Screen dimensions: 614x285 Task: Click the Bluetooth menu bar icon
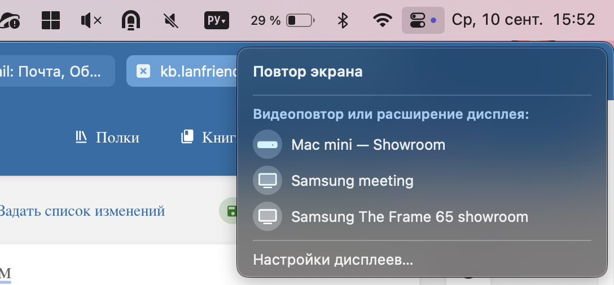tap(342, 21)
